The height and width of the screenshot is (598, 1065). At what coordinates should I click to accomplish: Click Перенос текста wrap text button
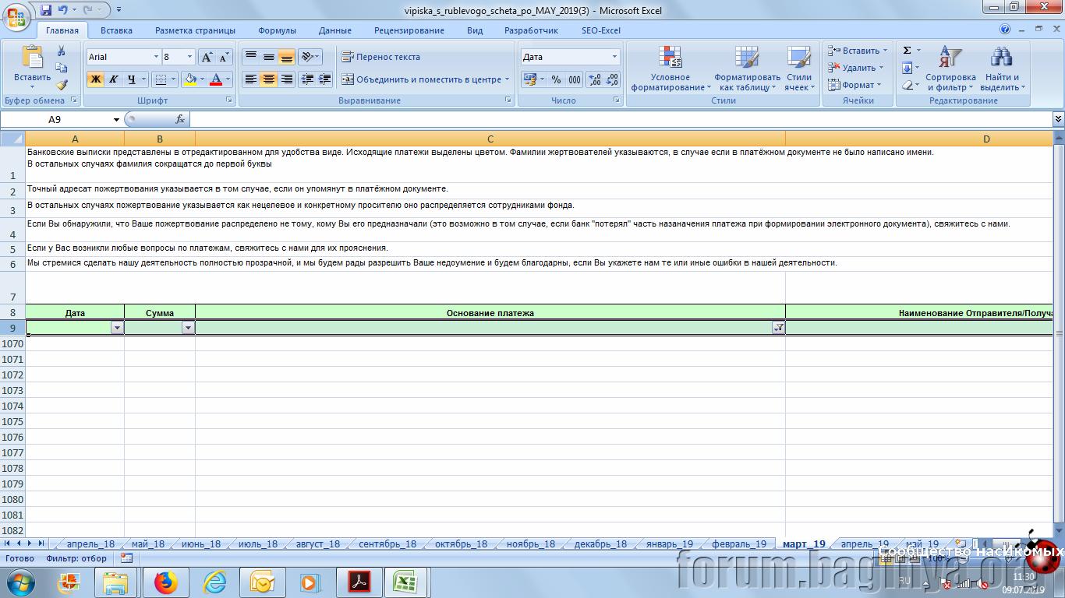tap(381, 57)
